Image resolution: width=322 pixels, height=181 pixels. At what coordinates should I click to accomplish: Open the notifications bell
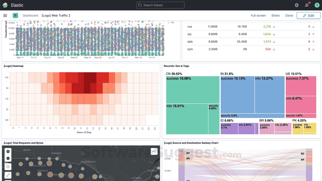tap(306, 5)
